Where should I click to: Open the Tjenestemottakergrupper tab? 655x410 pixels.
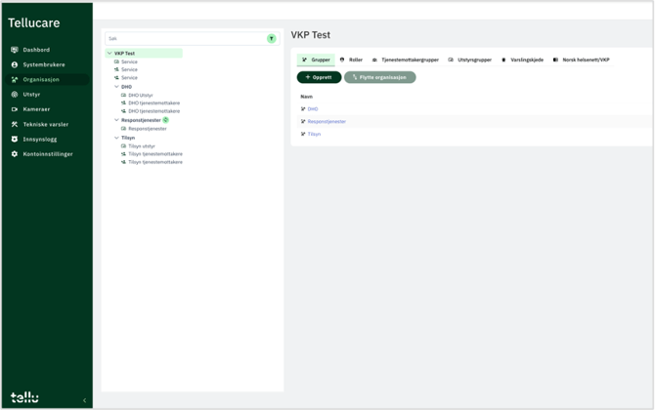(x=405, y=60)
